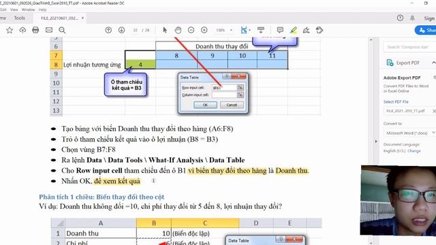The image size is (436, 245).
Task: Click the tools search field
Action: [409, 47]
